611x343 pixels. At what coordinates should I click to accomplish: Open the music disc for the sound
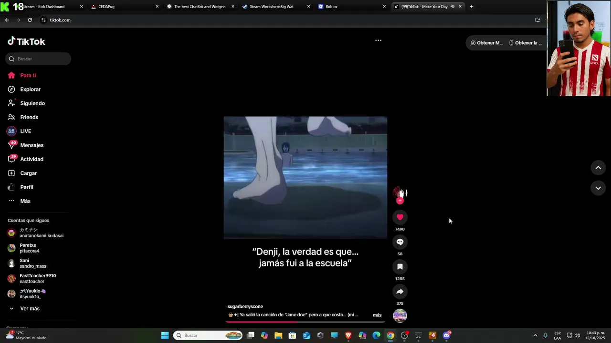tap(400, 315)
